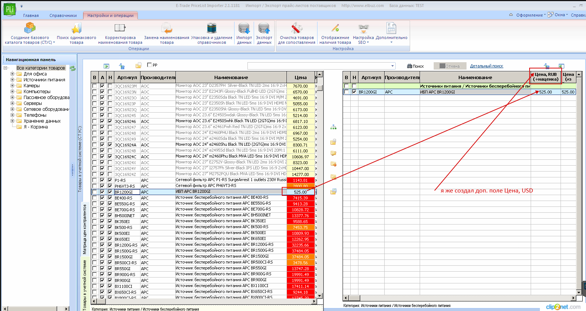
Task: Click green arrow panel icon above right grid
Action: (x=561, y=66)
